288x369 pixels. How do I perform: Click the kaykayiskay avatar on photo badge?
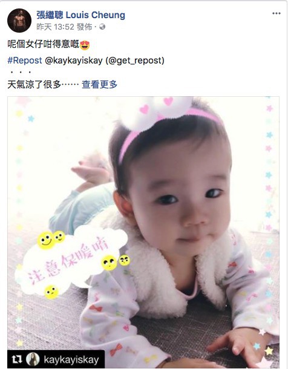(x=33, y=359)
